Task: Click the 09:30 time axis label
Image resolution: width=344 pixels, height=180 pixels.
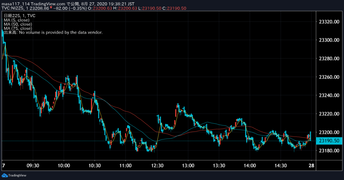Action: (x=33, y=166)
